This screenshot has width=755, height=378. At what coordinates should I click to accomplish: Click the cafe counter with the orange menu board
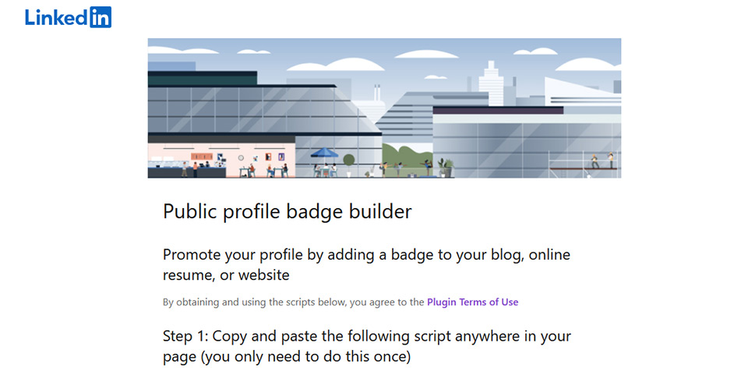coord(187,164)
